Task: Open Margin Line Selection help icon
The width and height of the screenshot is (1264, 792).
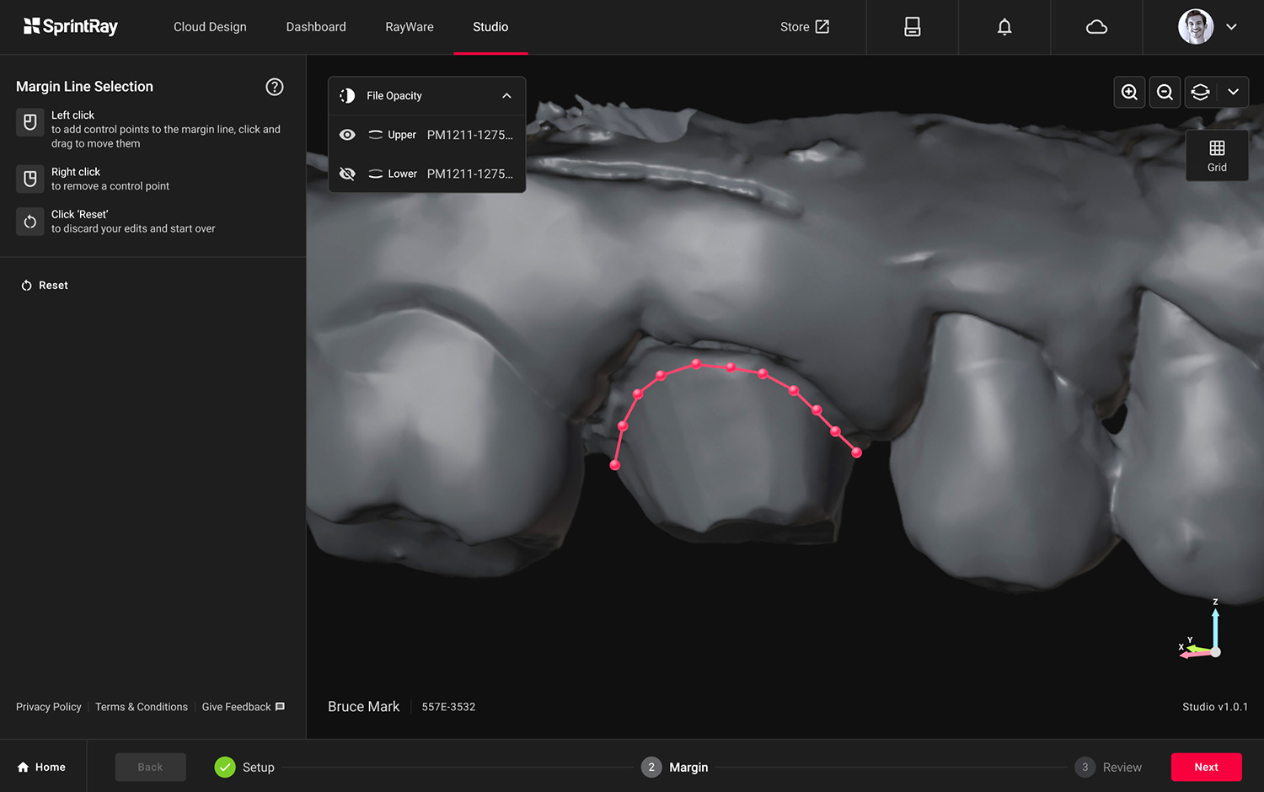Action: point(275,87)
